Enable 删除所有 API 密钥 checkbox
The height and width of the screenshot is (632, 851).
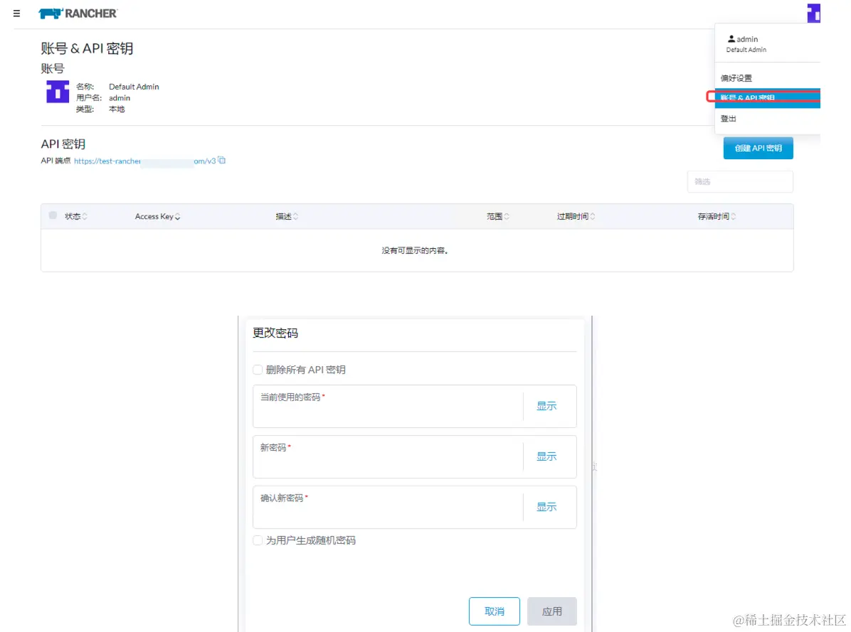click(x=258, y=370)
